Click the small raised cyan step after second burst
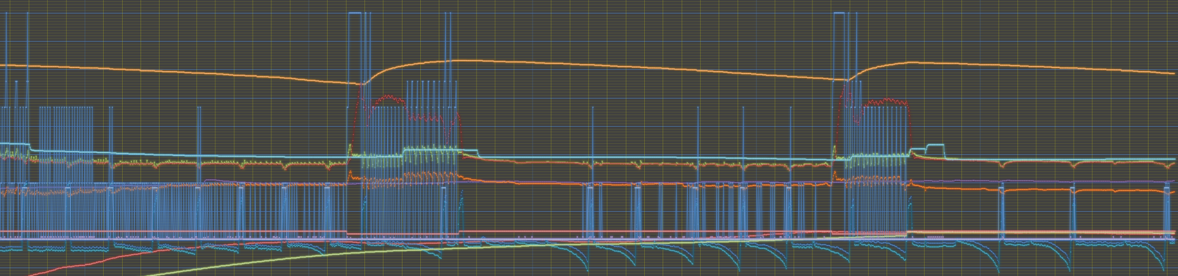The height and width of the screenshot is (276, 1178). pos(936,146)
